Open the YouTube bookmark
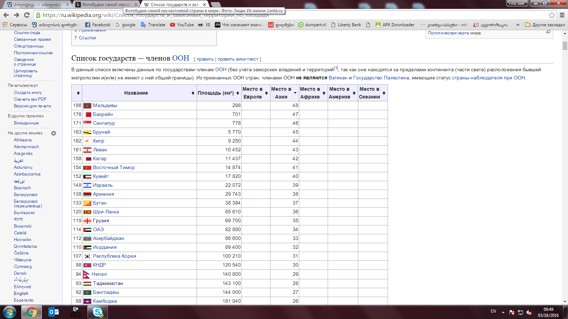 pyautogui.click(x=182, y=25)
